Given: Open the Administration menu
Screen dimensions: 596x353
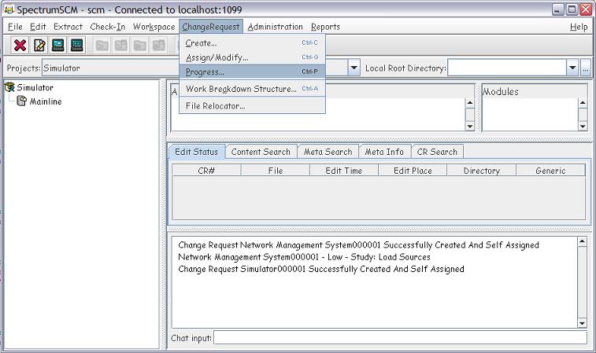Looking at the screenshot, I should [x=276, y=27].
